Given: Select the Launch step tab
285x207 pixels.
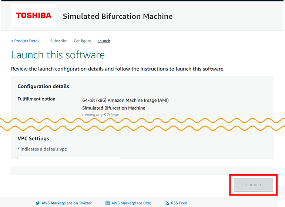Looking at the screenshot, I should [104, 41].
